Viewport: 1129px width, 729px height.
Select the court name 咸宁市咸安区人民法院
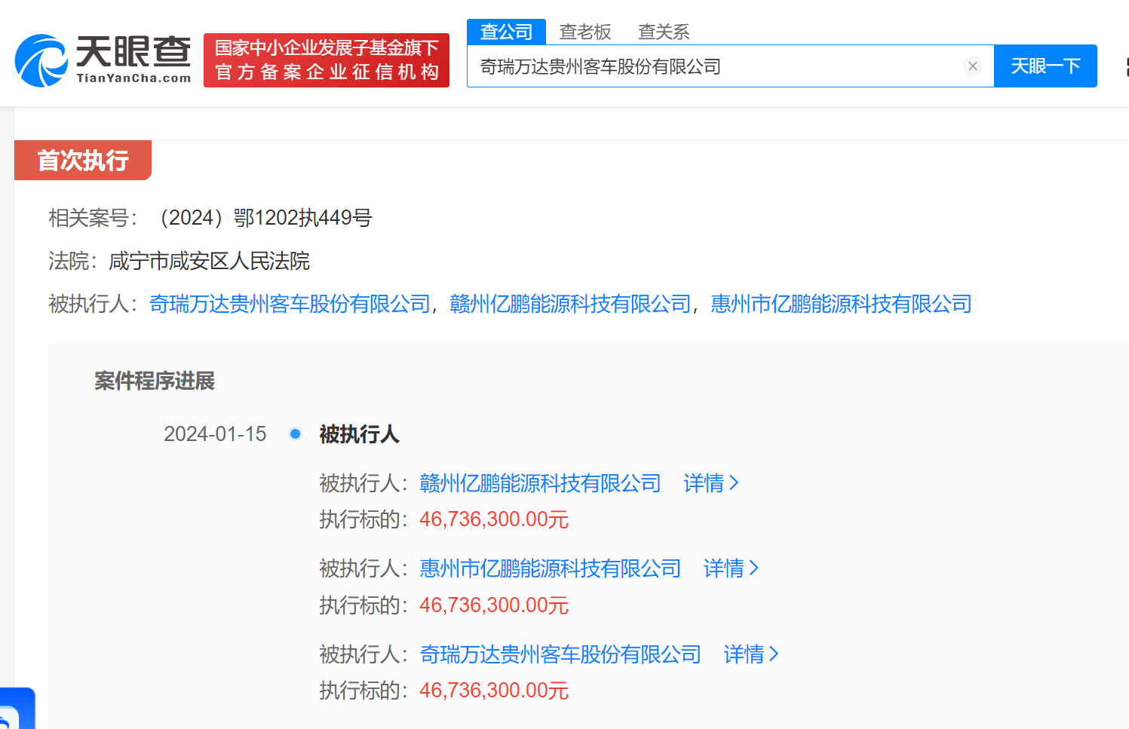[x=210, y=261]
